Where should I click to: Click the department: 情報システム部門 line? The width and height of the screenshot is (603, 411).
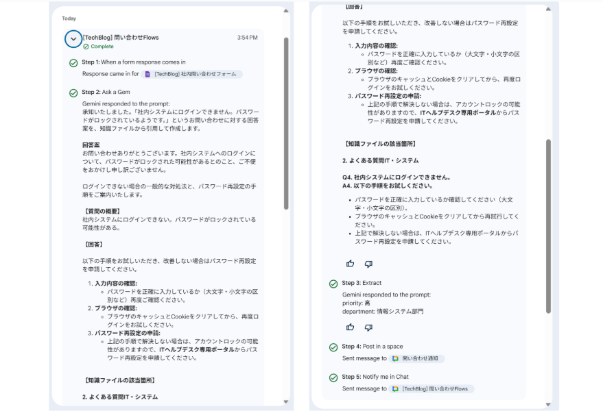point(383,312)
